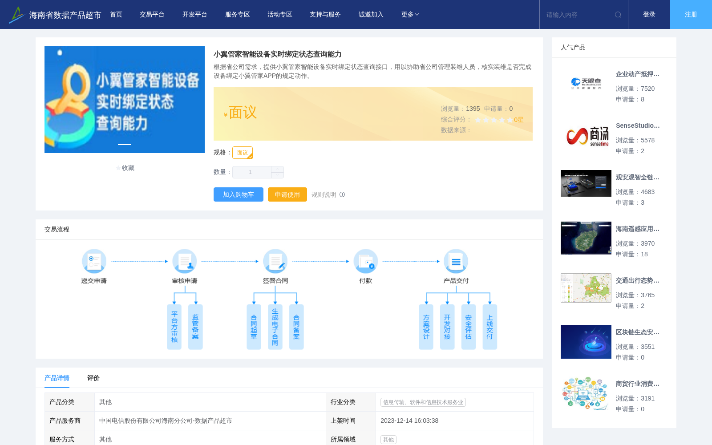Screen dimensions: 712x445
Task: Click the 付款 step icon
Action: pyautogui.click(x=366, y=261)
